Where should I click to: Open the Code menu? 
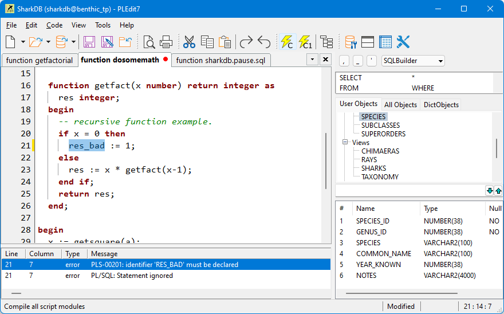[x=54, y=25]
